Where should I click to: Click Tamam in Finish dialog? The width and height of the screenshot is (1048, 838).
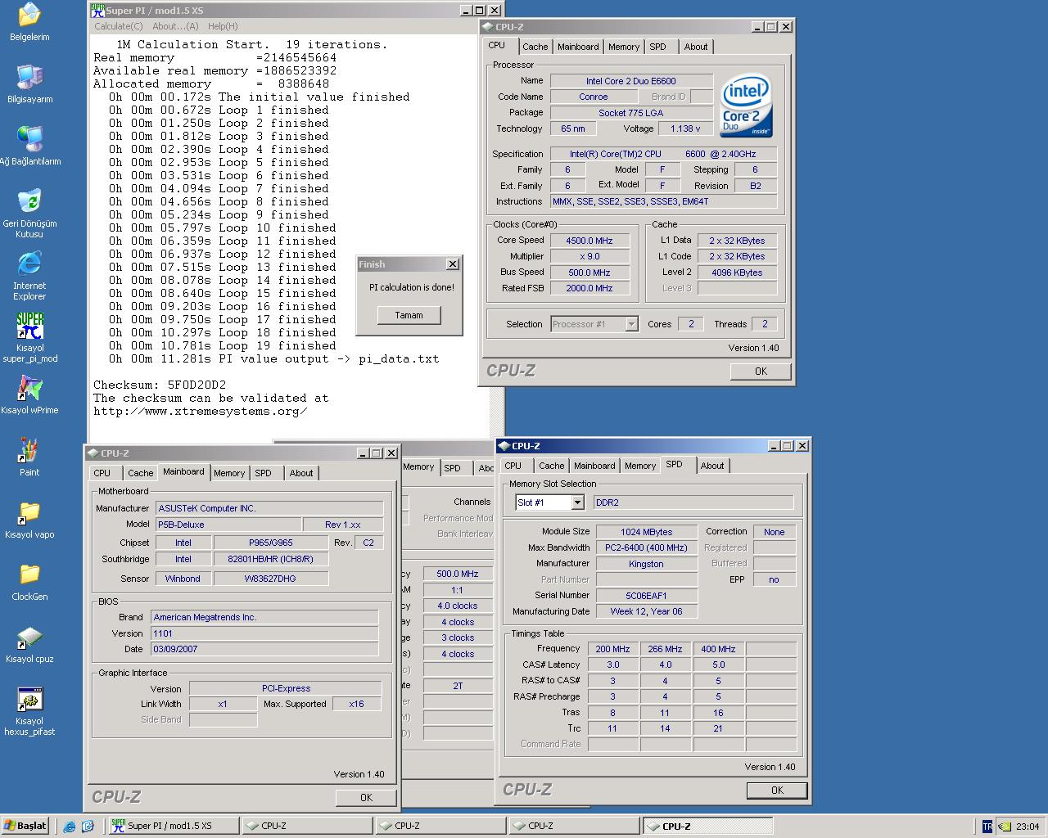tap(409, 315)
